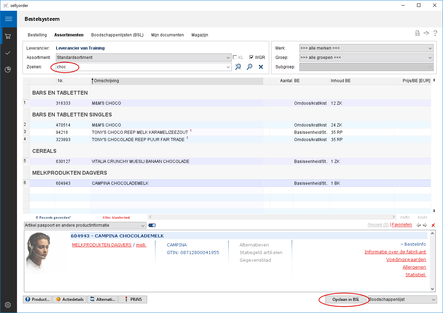Screen dimensions: 443x313
Task: Click the magnifier search icon
Action: tap(249, 67)
